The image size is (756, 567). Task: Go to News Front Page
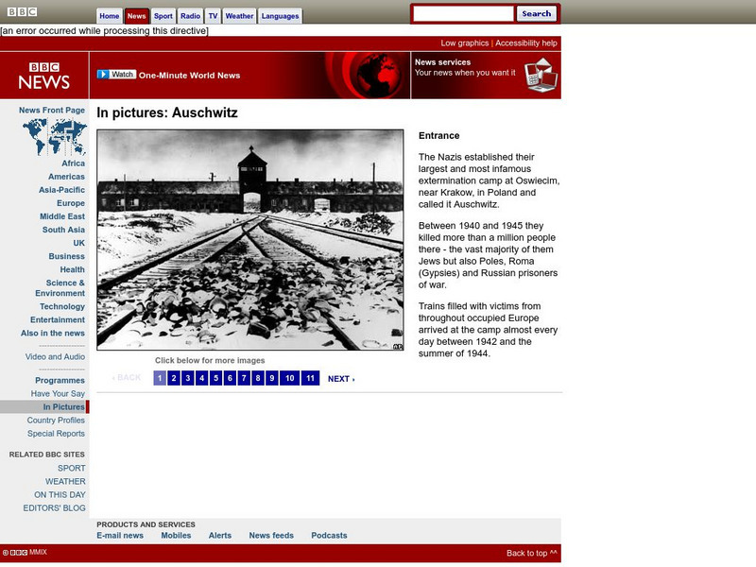pyautogui.click(x=52, y=110)
